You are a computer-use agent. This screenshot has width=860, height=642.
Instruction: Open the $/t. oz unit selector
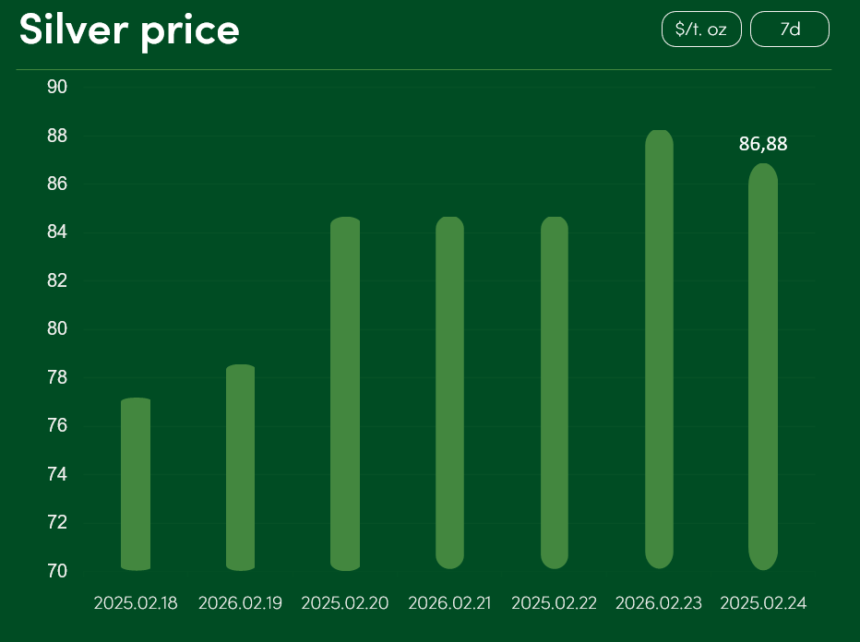[701, 30]
